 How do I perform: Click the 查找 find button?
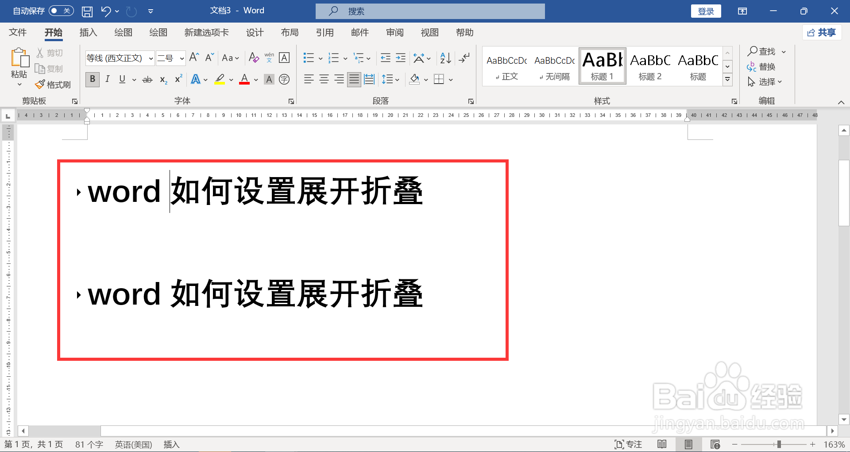(x=762, y=51)
